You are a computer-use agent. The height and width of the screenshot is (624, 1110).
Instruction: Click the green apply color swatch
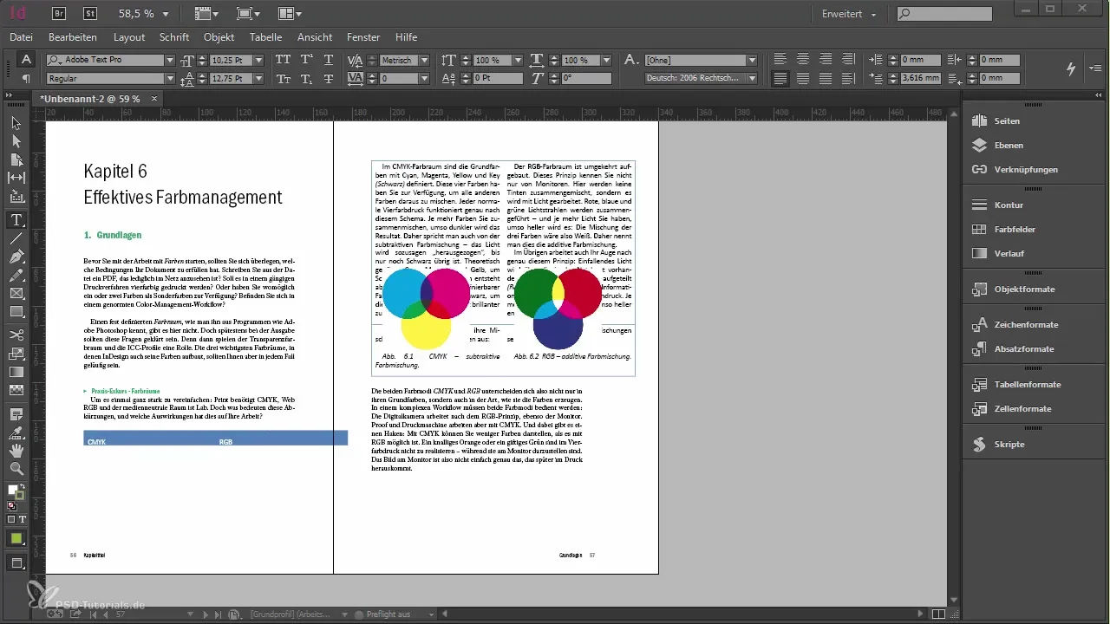click(x=16, y=539)
